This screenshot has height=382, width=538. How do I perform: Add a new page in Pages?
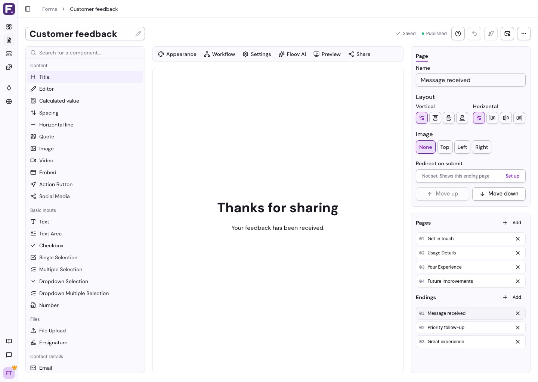pos(512,223)
